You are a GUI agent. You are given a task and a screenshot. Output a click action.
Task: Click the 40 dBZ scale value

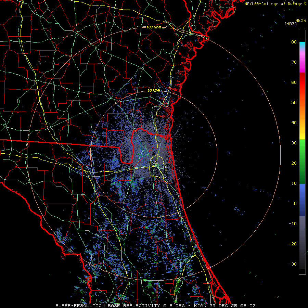(294, 123)
